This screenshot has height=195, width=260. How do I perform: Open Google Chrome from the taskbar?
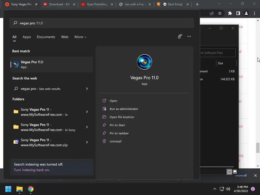[x=31, y=189]
